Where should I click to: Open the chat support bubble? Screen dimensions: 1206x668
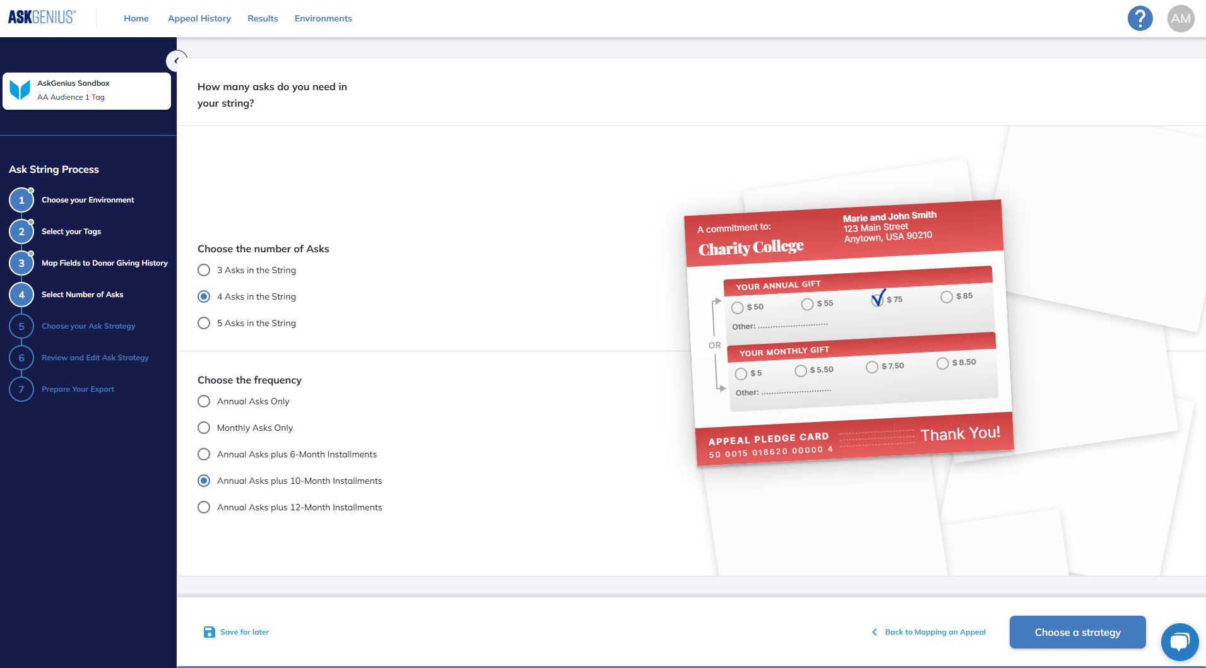tap(1179, 642)
